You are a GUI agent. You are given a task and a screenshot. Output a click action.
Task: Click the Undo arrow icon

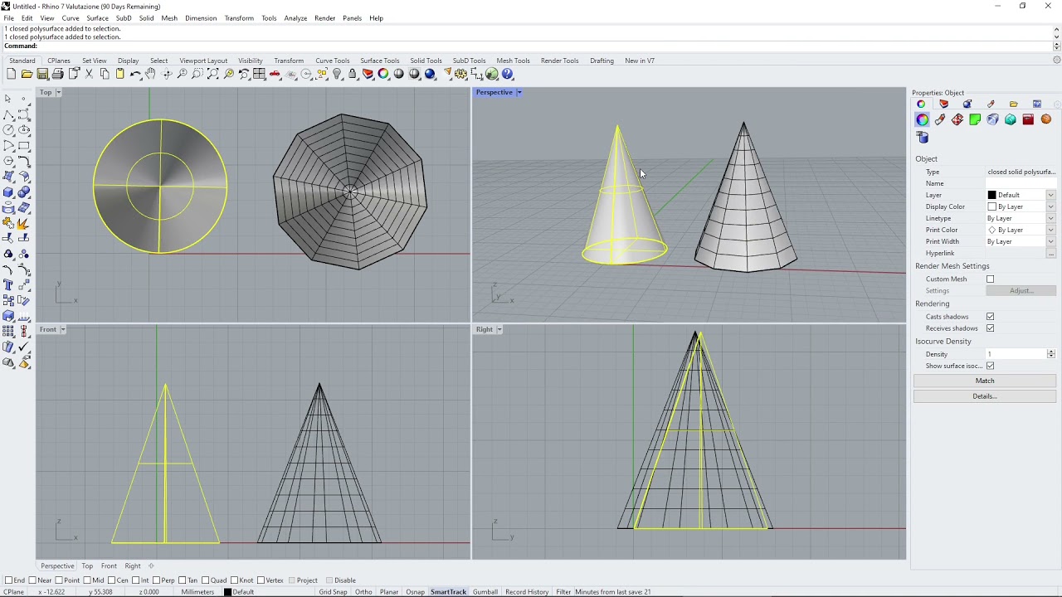click(135, 75)
